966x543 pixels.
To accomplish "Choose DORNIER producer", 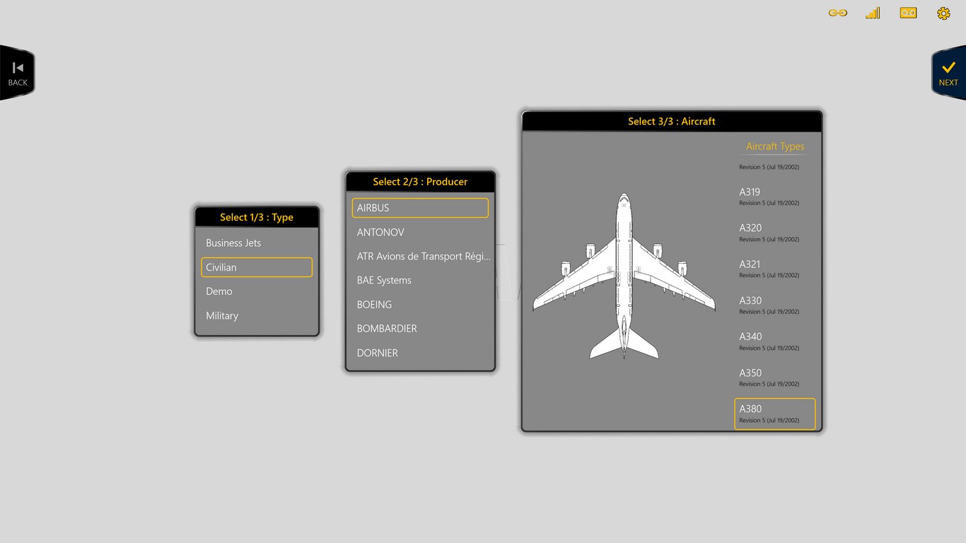I will (x=420, y=353).
